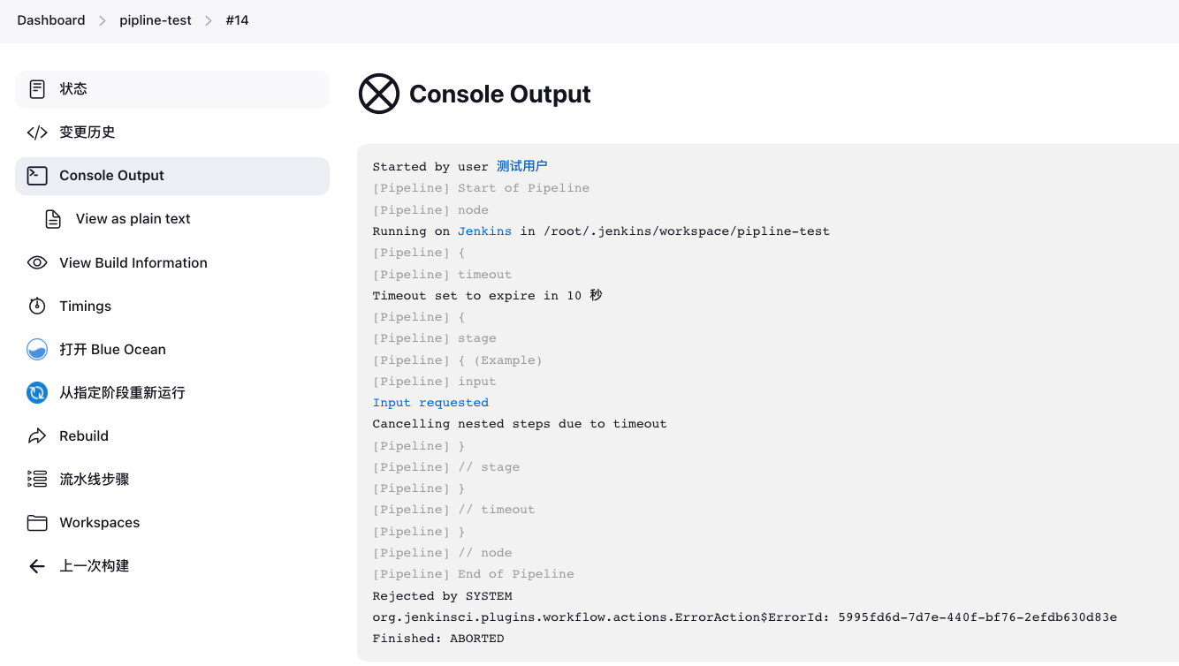Screen dimensions: 1179x666
Task: Click the restart-from-stage circular arrows icon
Action: pos(37,392)
